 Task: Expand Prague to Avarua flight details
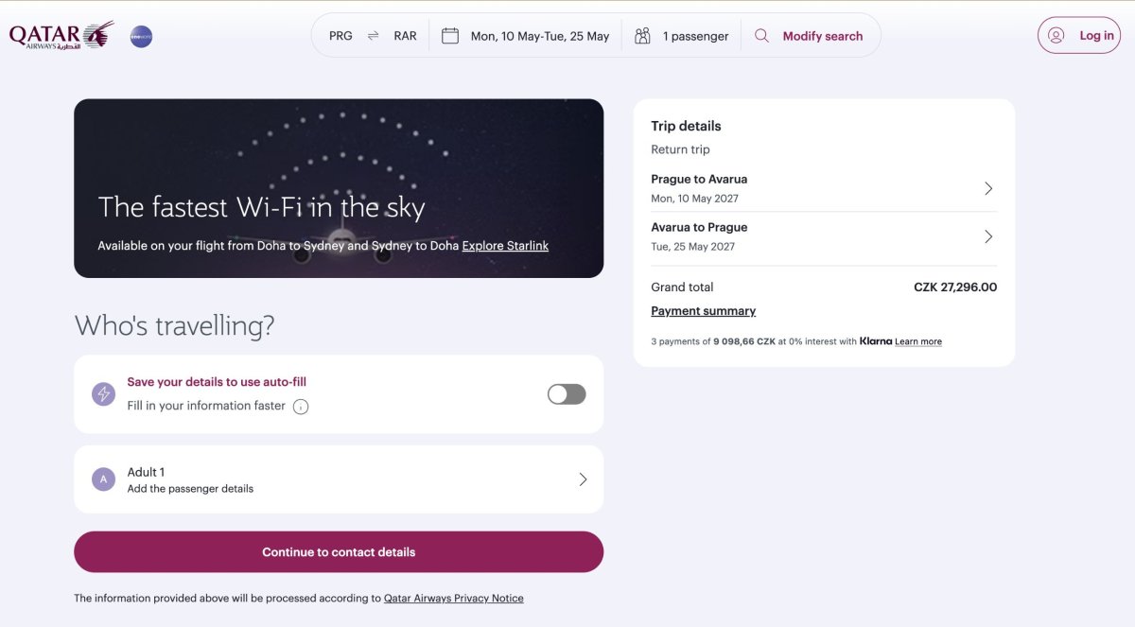click(824, 188)
